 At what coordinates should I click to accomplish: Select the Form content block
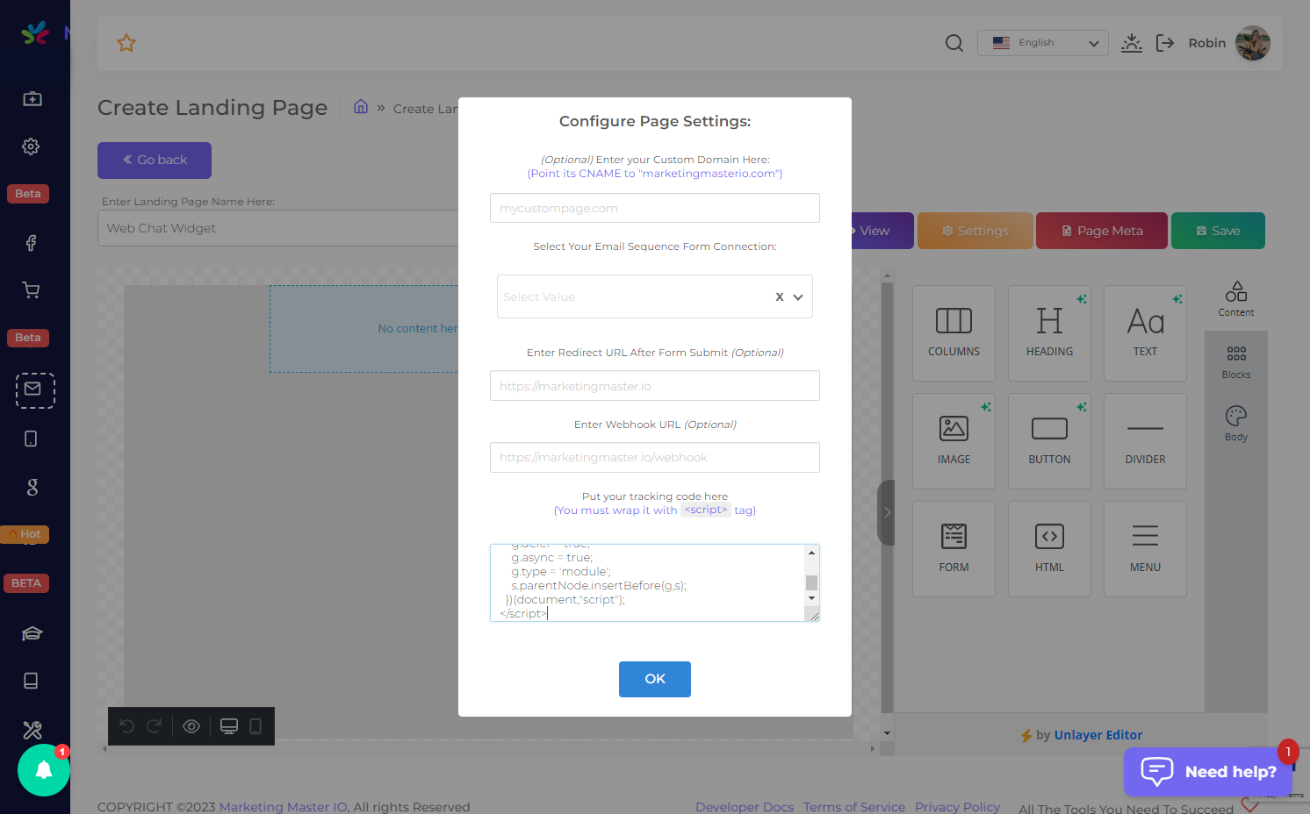coord(954,549)
